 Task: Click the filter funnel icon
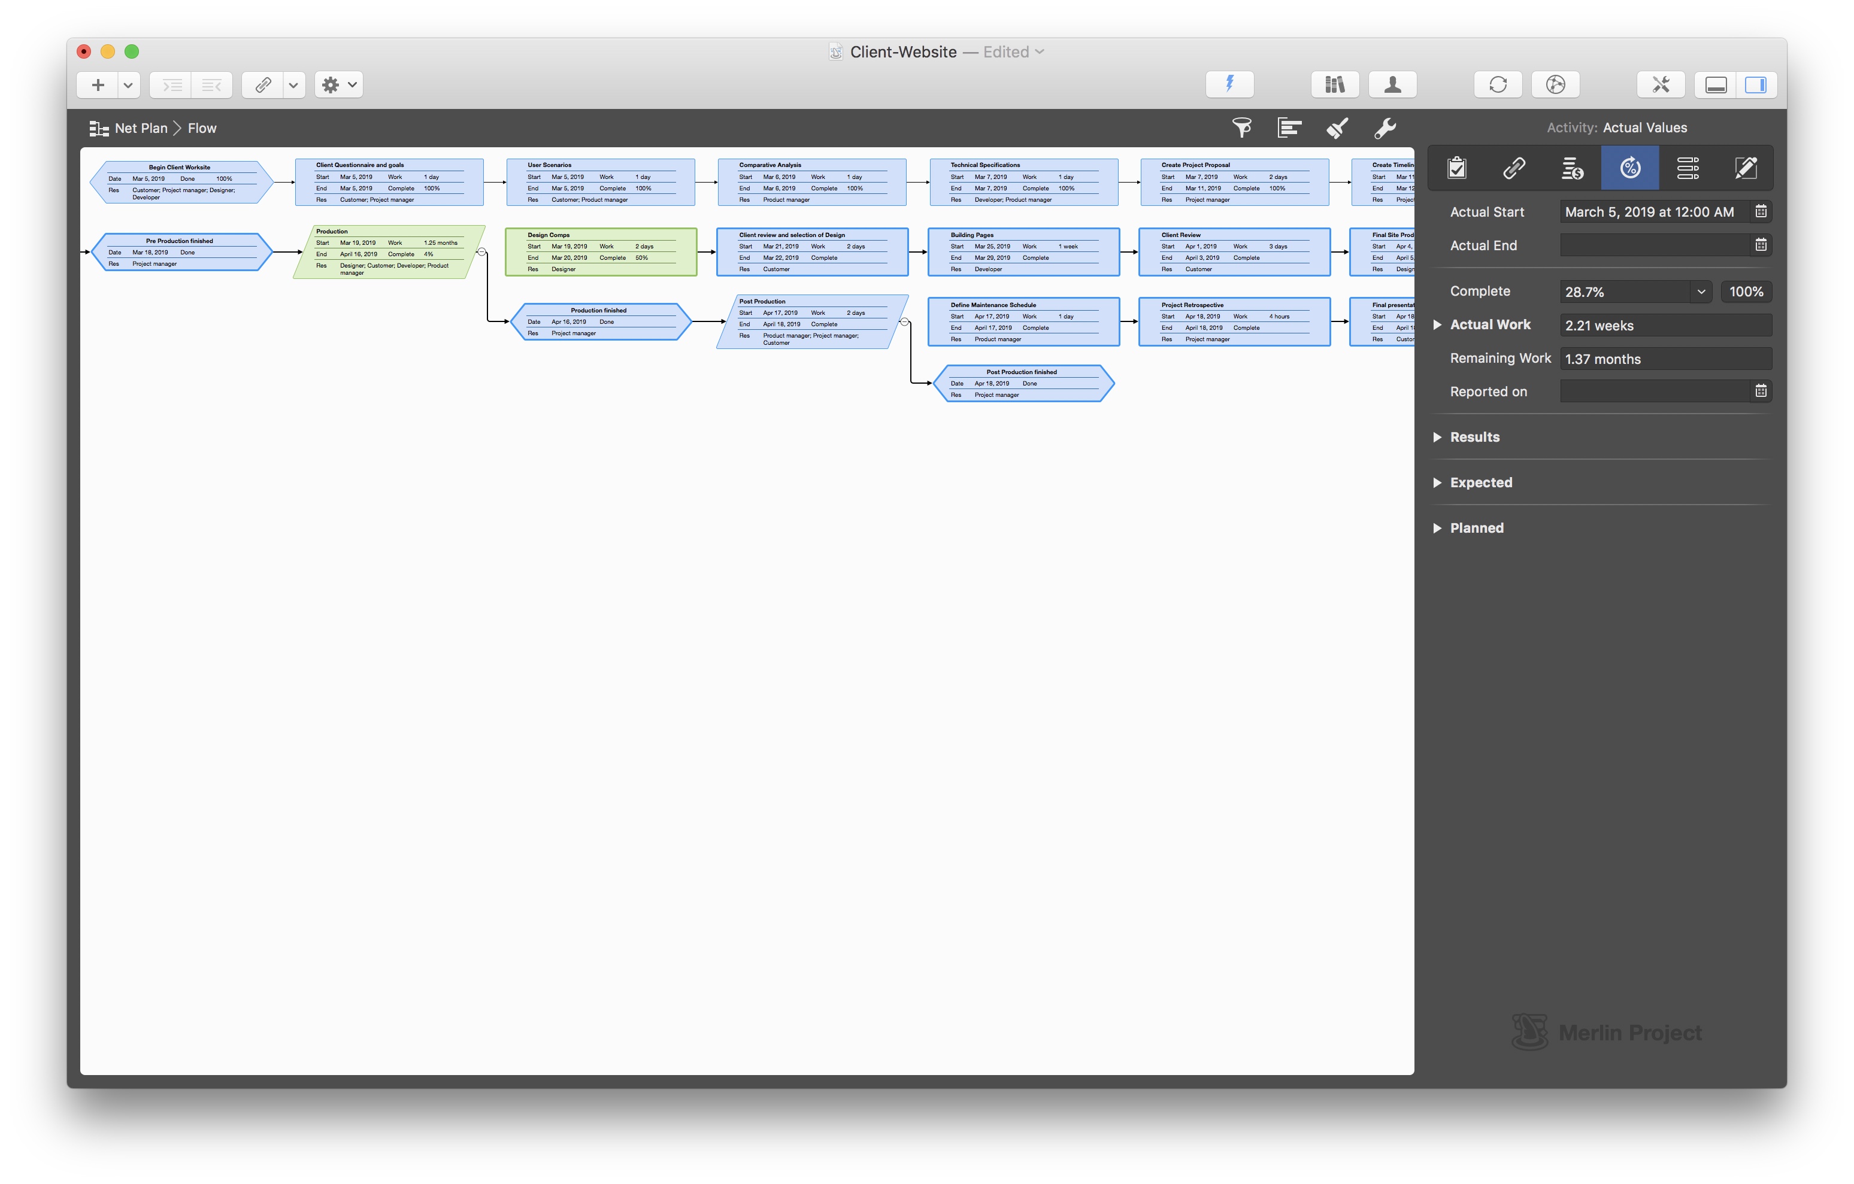click(1241, 127)
